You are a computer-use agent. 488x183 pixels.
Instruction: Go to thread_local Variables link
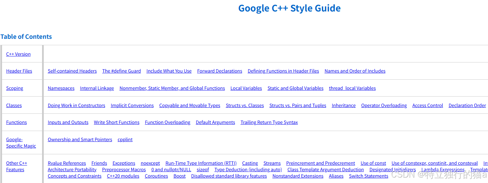[352, 88]
